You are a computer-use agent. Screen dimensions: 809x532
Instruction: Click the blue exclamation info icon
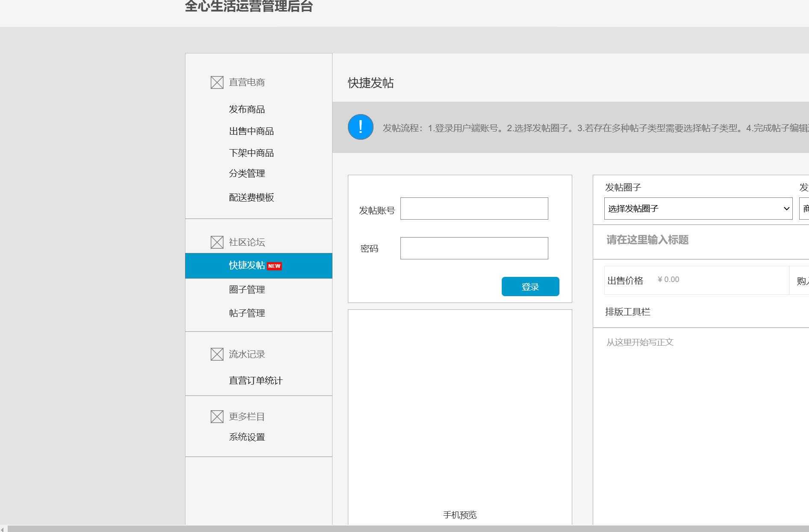click(360, 127)
